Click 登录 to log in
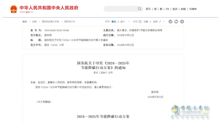Viewport: 220px width, 126px height. 175,9
